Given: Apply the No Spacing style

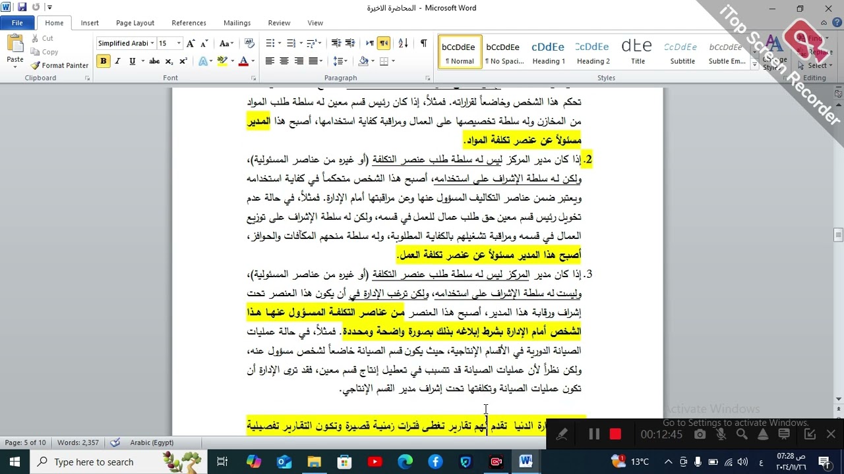Looking at the screenshot, I should click(x=504, y=53).
